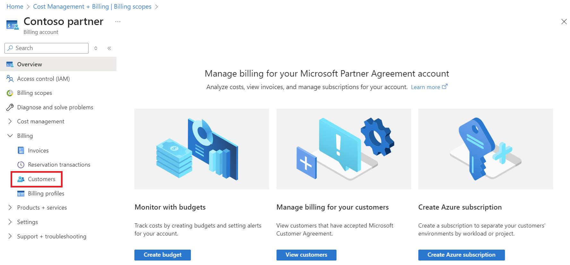Screen dimensions: 570x265
Task: Expand the Cost management section
Action: [10, 121]
